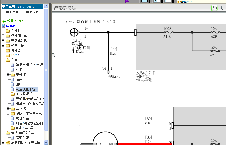Image resolution: width=226 pixels, height=145 pixels.
Task: Click the 菜单展开 list icon
Action: [3, 12]
